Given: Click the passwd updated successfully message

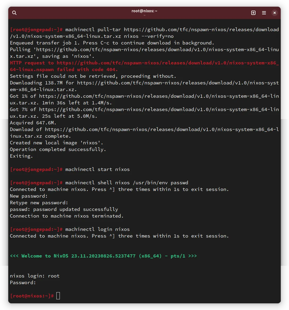Looking at the screenshot, I should pos(64,209).
